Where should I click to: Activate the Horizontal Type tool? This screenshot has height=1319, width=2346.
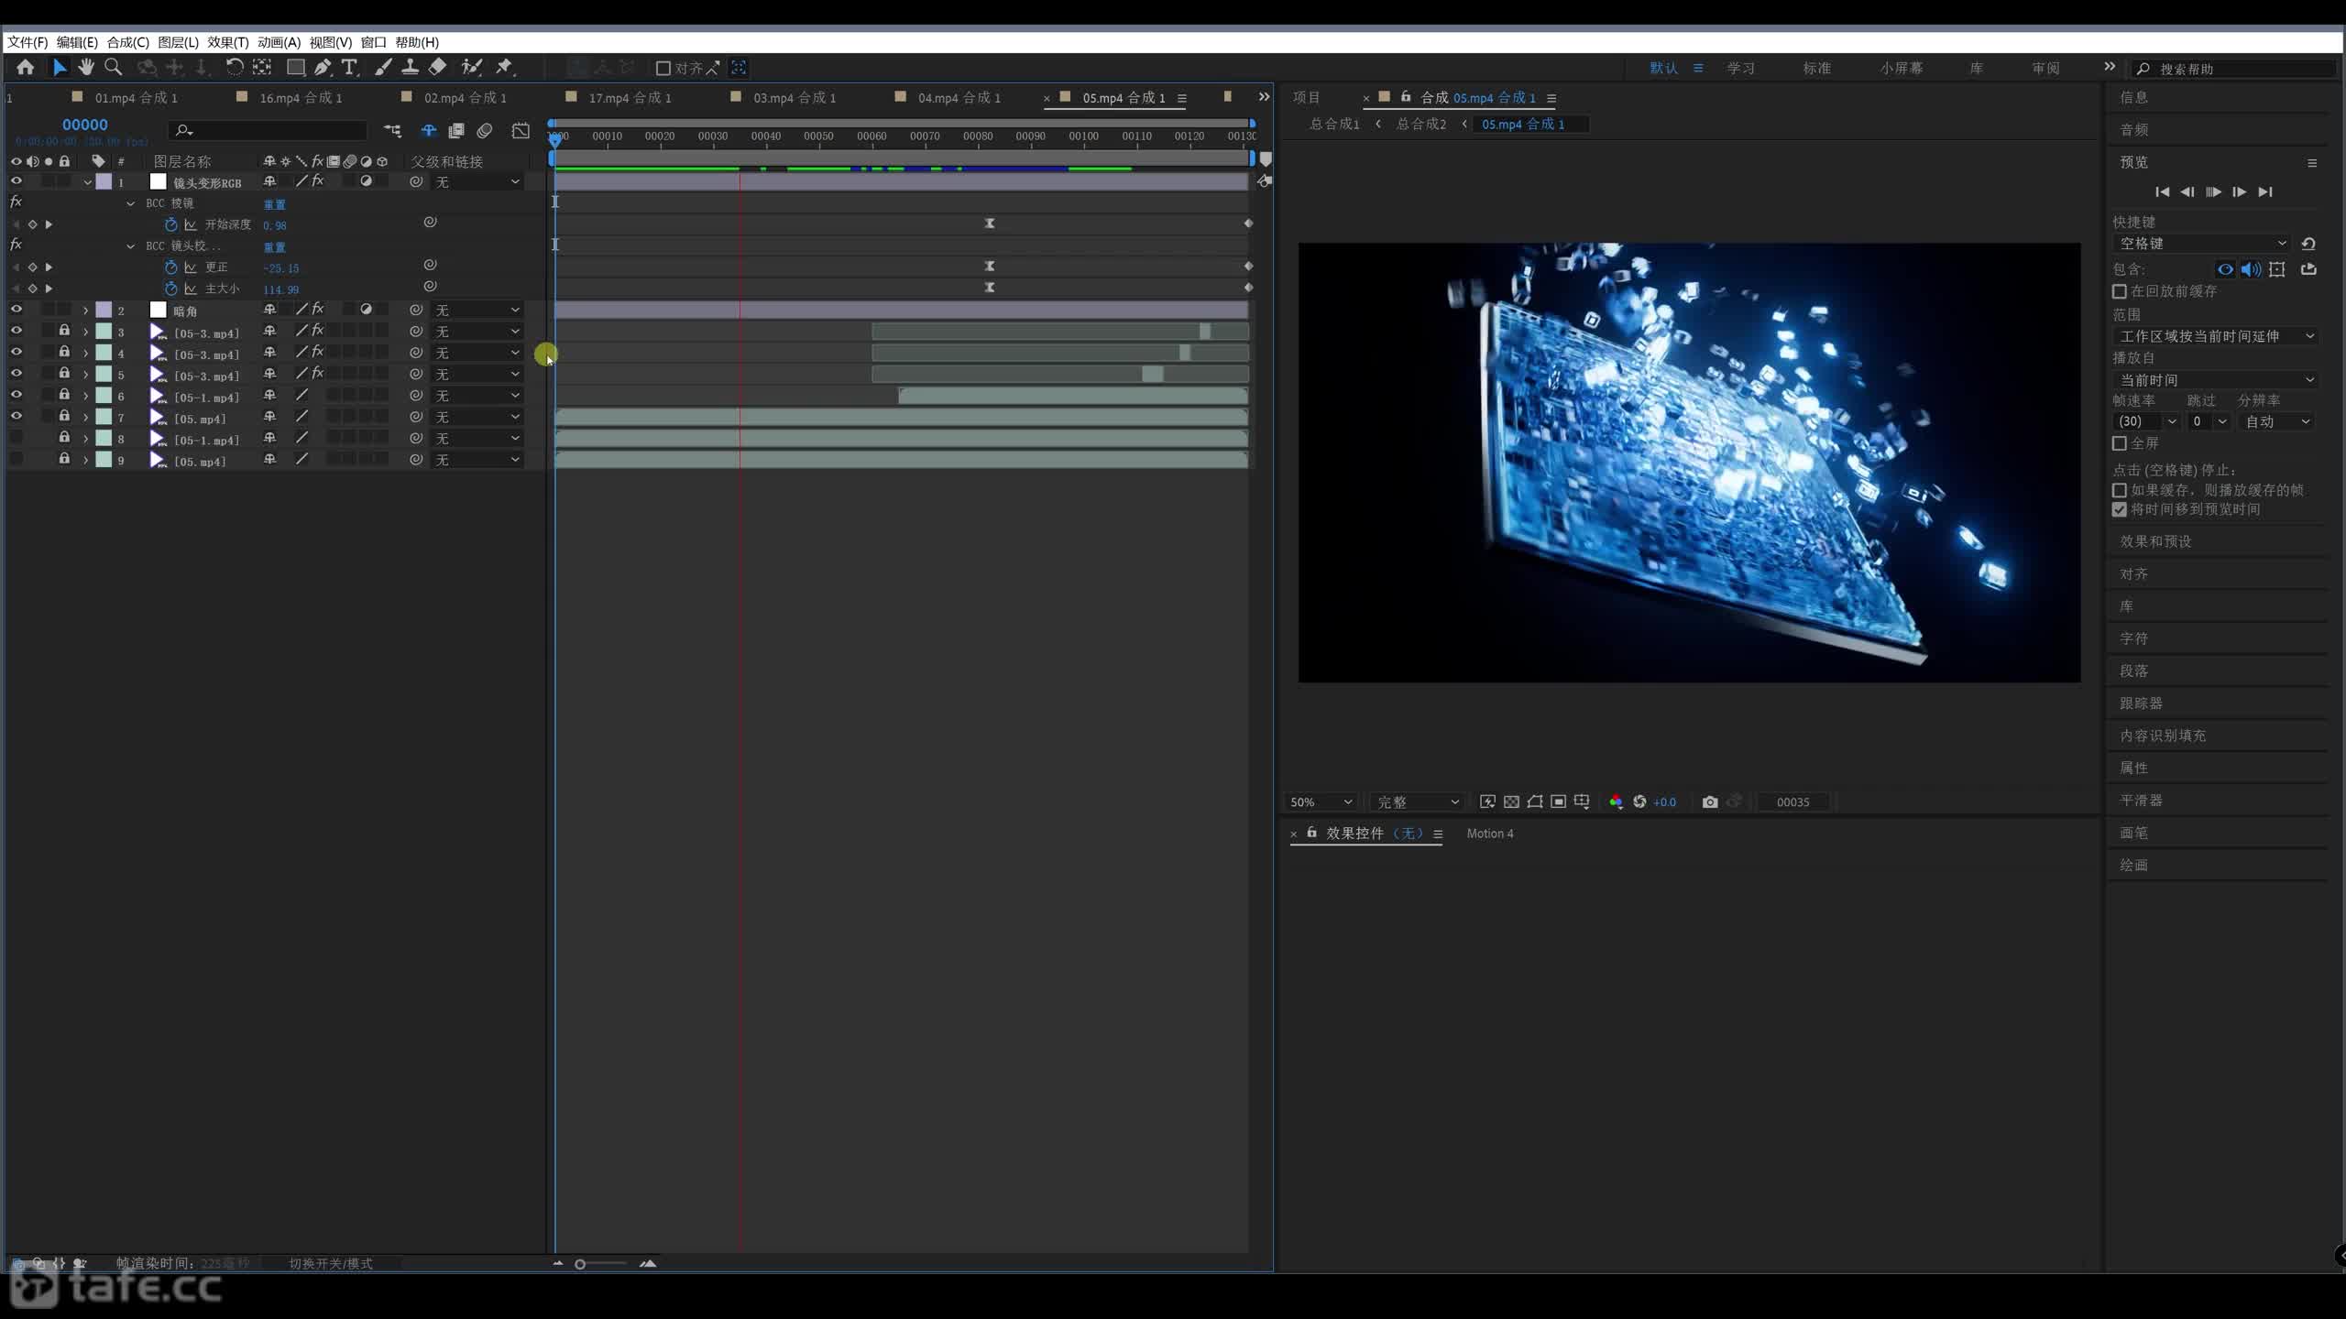point(349,67)
